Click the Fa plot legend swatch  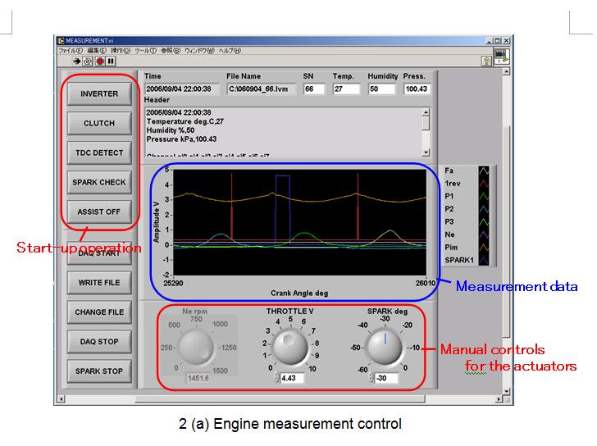(484, 171)
